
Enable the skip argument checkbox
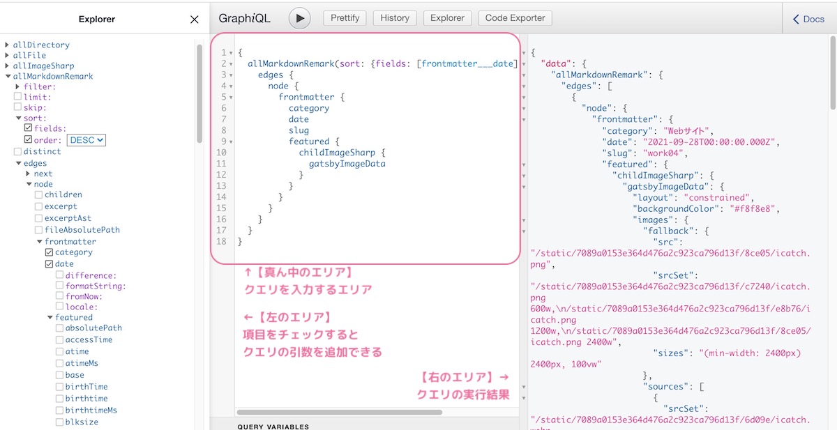[x=17, y=107]
